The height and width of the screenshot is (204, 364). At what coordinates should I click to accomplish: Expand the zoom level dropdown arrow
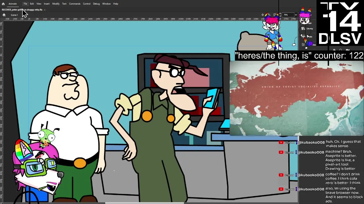pos(296,15)
